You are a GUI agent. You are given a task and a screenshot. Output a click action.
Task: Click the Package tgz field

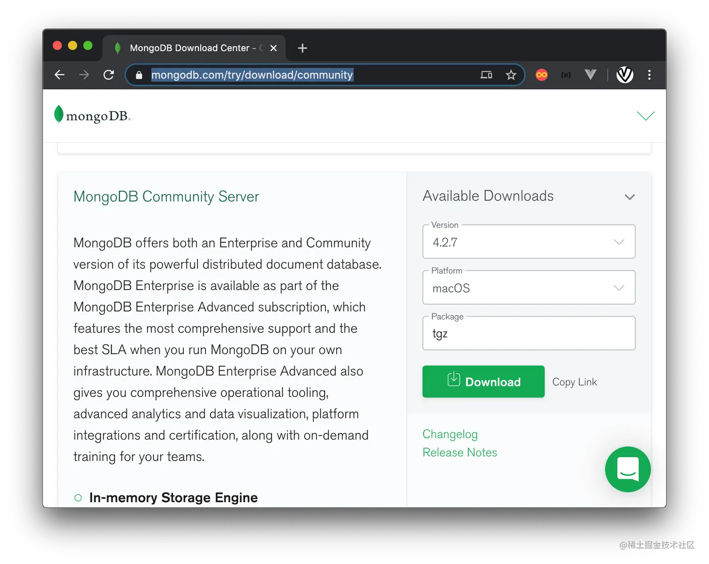529,333
